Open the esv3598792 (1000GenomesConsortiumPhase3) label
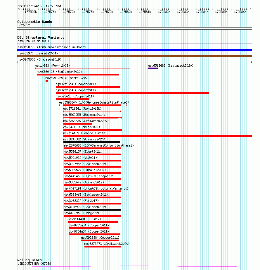Image resolution: width=260 pixels, height=270 pixels. (x=53, y=47)
